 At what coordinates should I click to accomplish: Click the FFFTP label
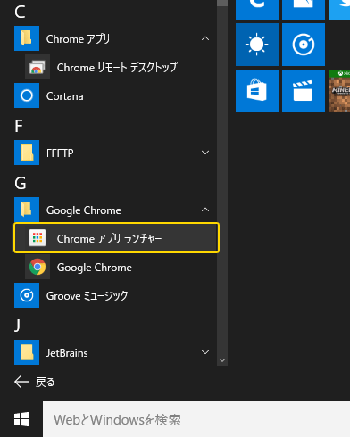tap(60, 153)
